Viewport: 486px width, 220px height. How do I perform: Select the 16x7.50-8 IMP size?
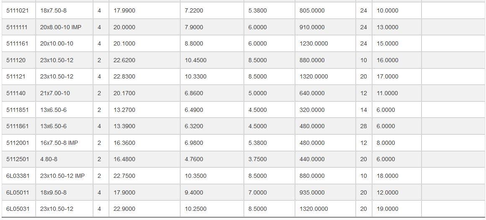(x=59, y=143)
